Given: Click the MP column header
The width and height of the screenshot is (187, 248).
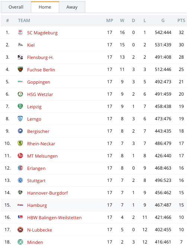Looking at the screenshot, I should pyautogui.click(x=110, y=21).
